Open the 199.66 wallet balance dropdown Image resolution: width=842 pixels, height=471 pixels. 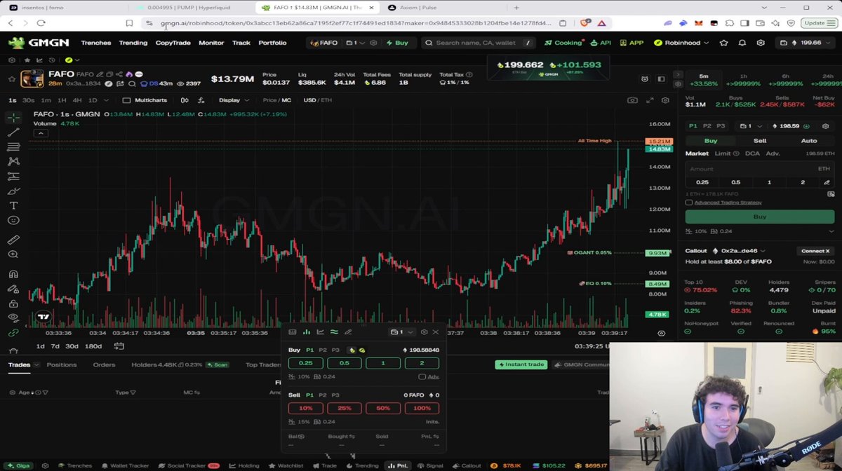coord(806,43)
